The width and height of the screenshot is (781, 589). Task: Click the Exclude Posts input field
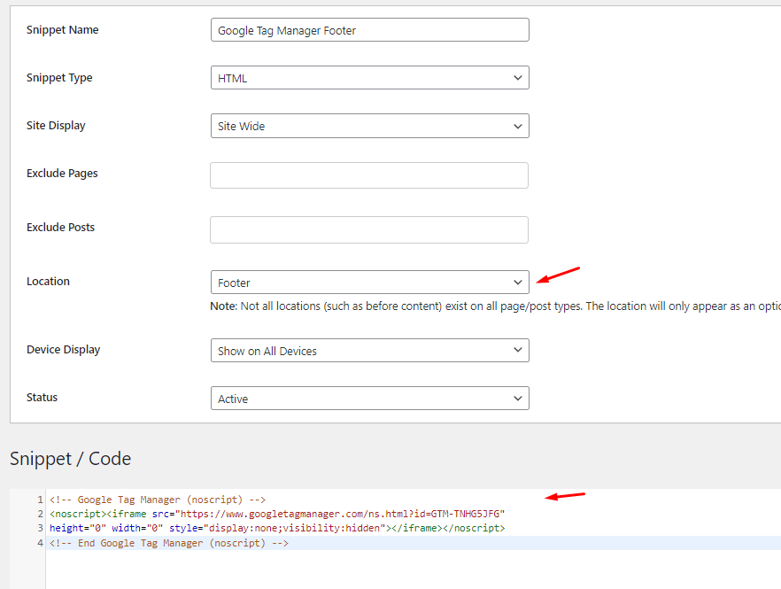pyautogui.click(x=369, y=229)
